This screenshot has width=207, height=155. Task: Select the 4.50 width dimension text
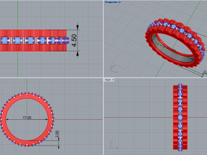point(74,40)
